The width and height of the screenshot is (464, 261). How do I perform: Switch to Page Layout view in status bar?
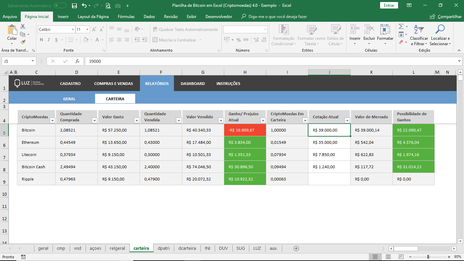(389, 257)
